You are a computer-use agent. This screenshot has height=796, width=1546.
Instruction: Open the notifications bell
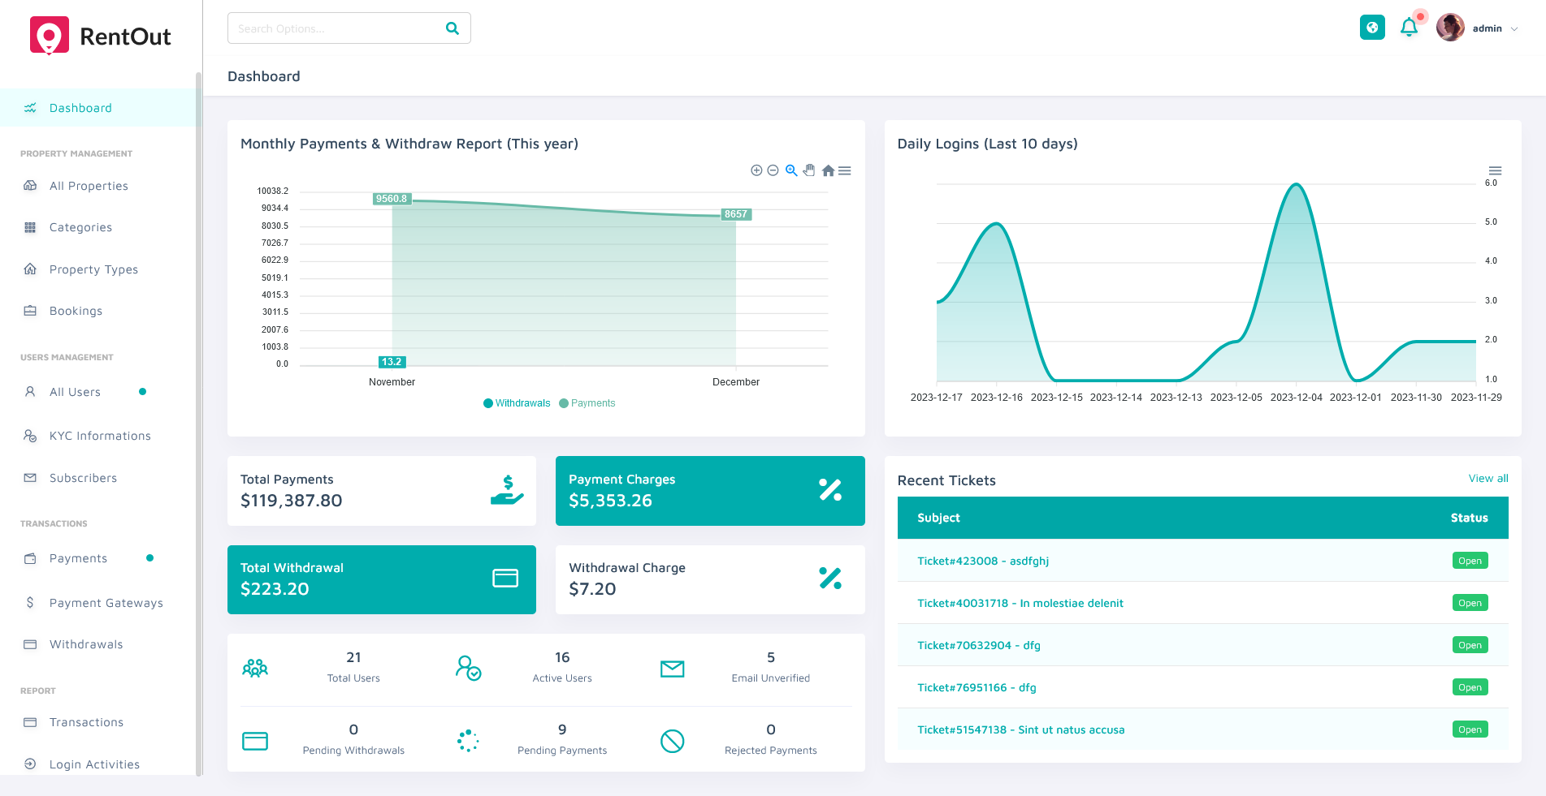tap(1410, 28)
